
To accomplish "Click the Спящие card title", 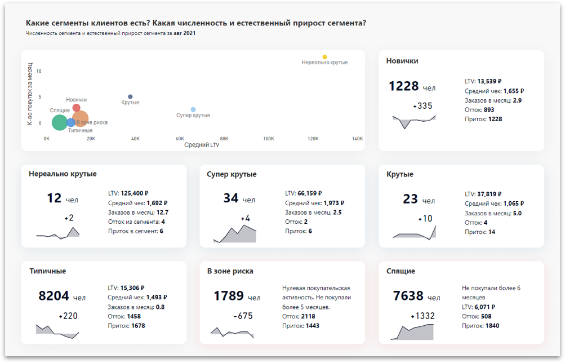I will [x=401, y=271].
